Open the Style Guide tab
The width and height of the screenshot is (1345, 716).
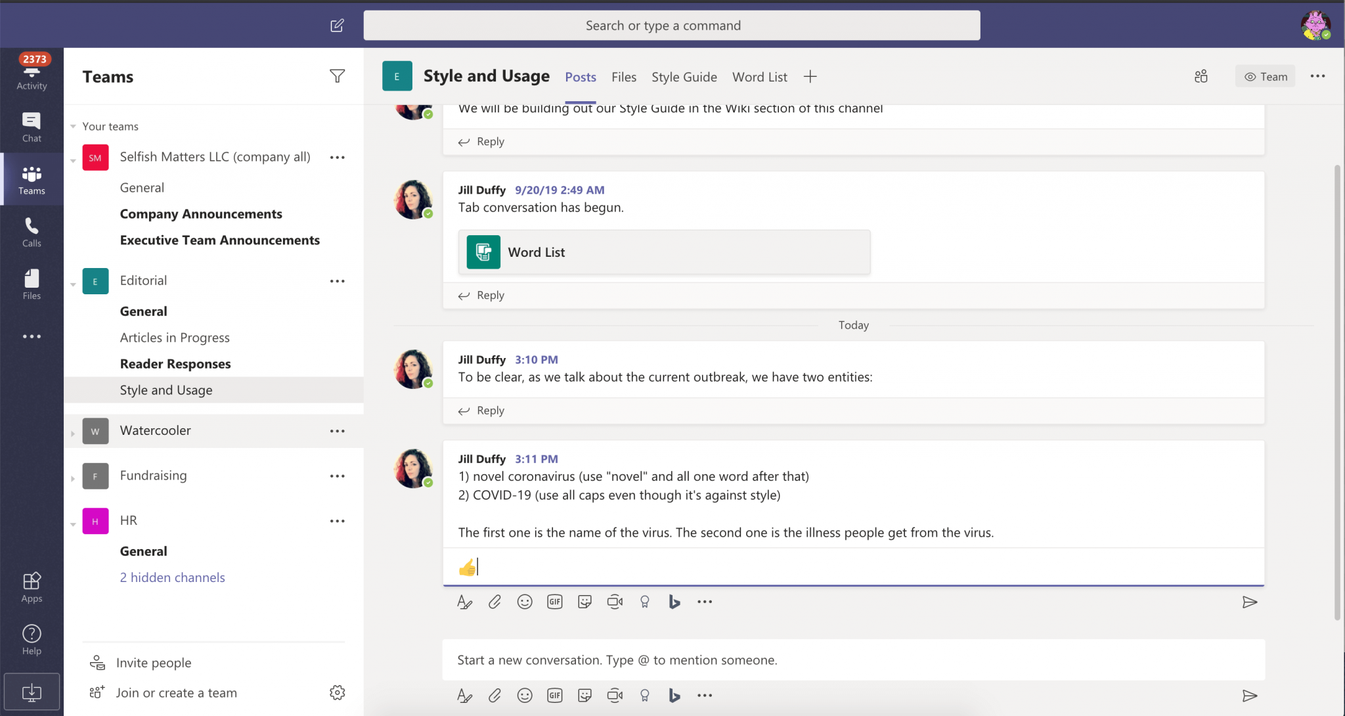coord(684,77)
